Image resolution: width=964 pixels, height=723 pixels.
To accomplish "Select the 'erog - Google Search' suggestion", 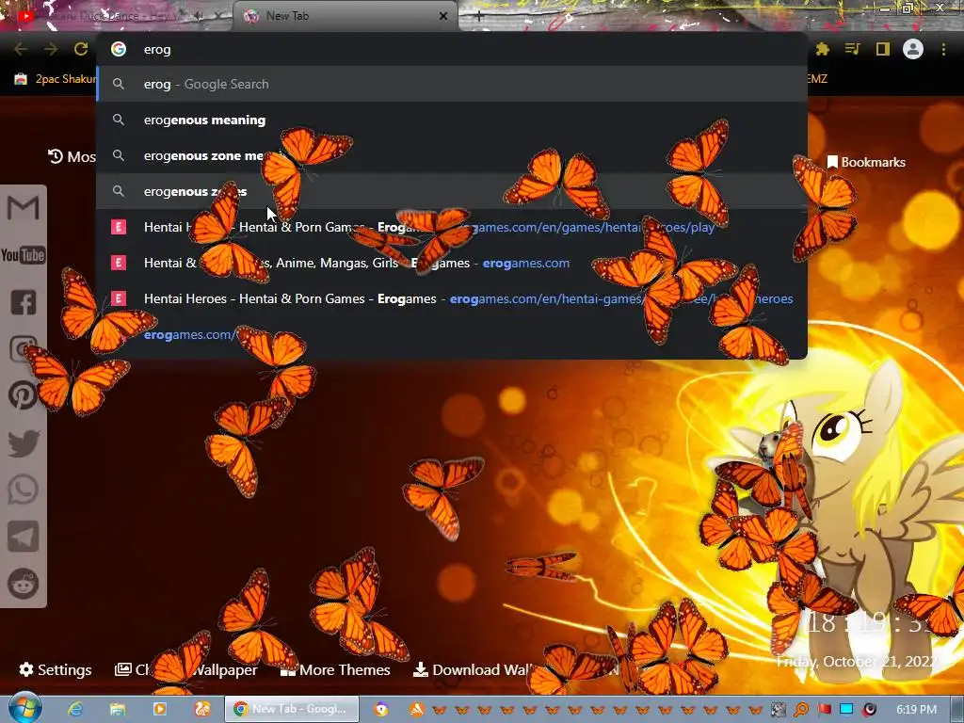I will (451, 84).
